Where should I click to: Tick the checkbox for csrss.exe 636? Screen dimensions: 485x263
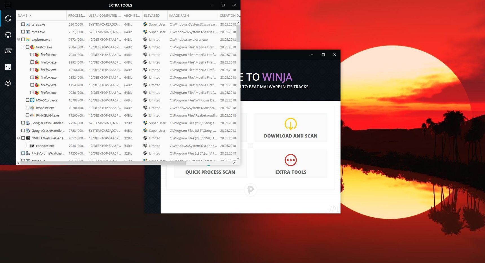tap(23, 24)
